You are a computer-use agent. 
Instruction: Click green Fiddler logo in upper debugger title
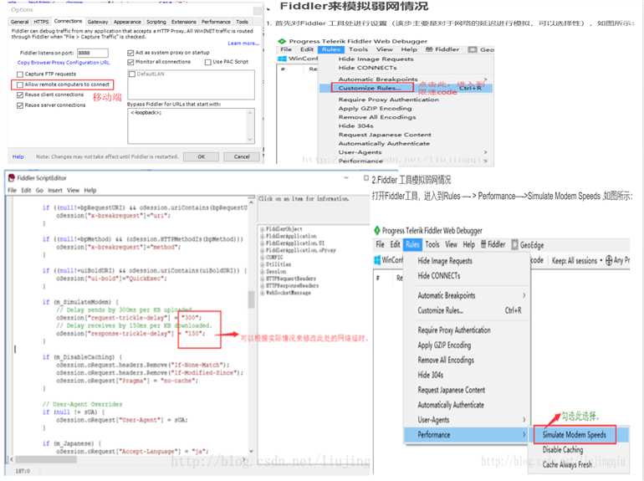click(282, 41)
